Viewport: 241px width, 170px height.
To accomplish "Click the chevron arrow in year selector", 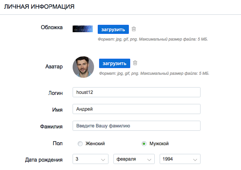I will tap(195, 160).
